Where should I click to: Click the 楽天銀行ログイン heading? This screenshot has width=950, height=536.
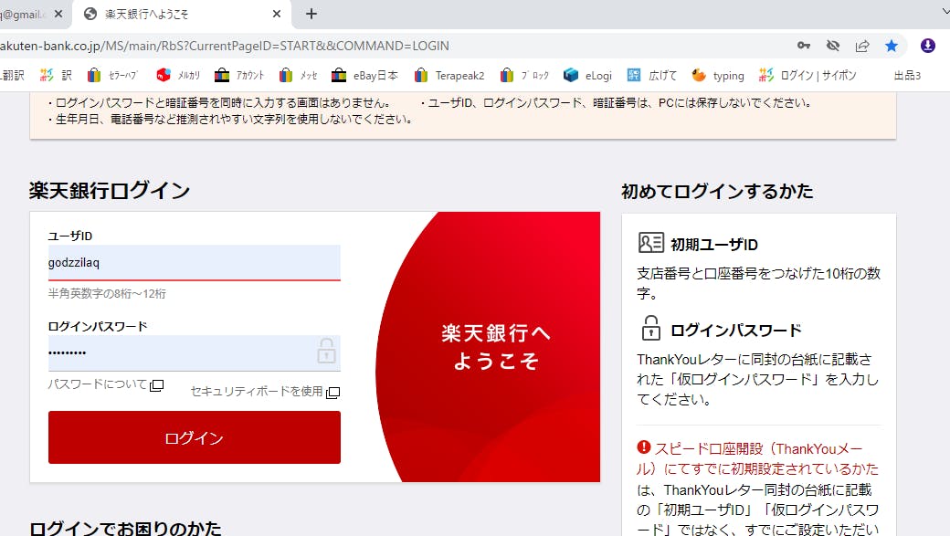110,191
